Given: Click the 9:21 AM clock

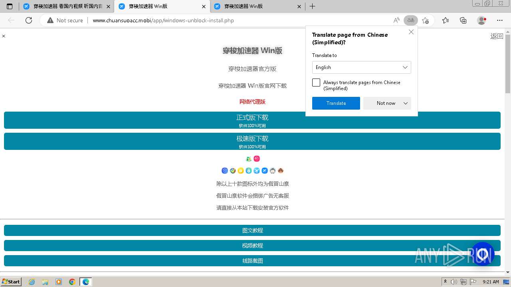Looking at the screenshot, I should click(x=491, y=282).
